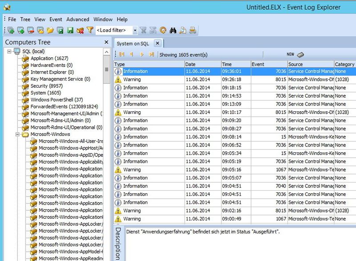Sort by the Source column header
The width and height of the screenshot is (356, 261).
[311, 64]
